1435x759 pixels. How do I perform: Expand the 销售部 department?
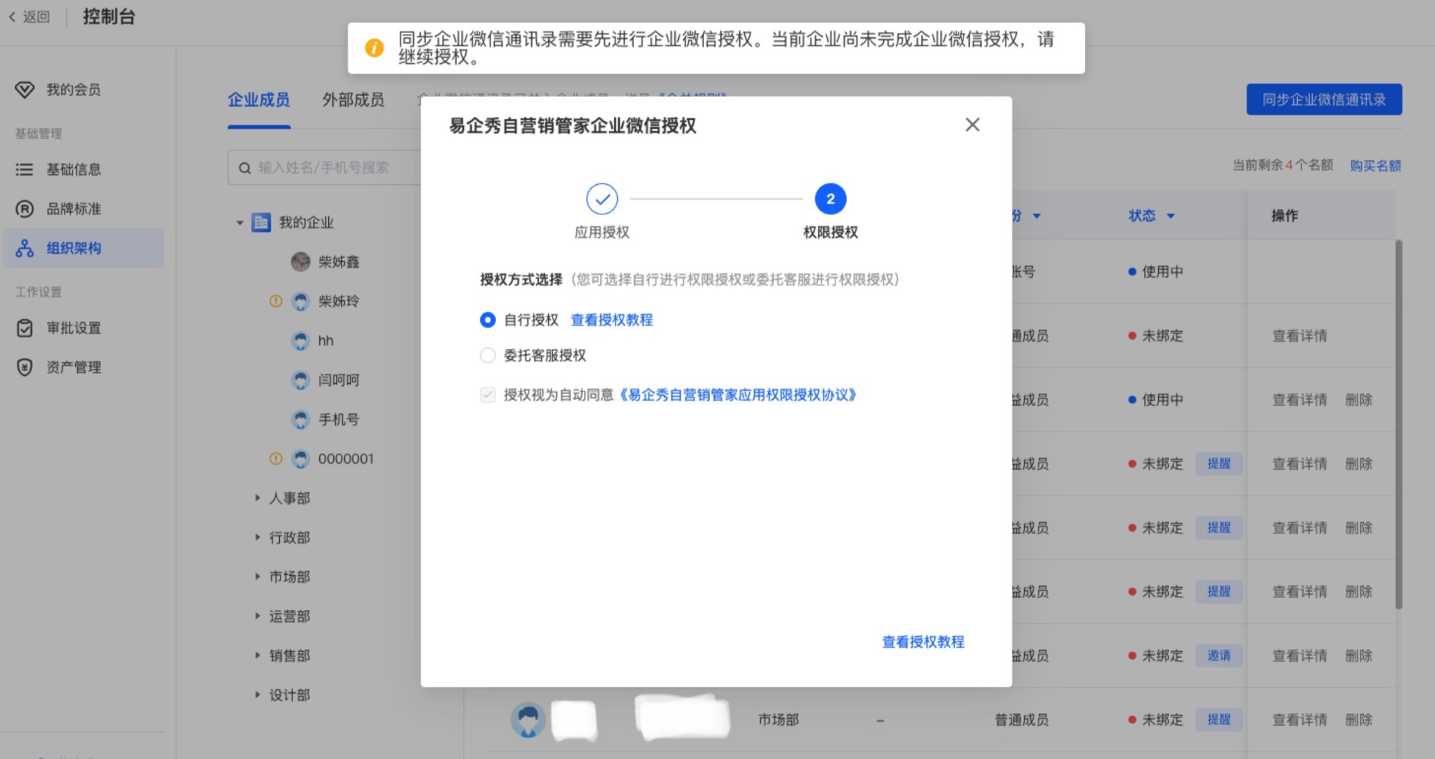click(257, 655)
